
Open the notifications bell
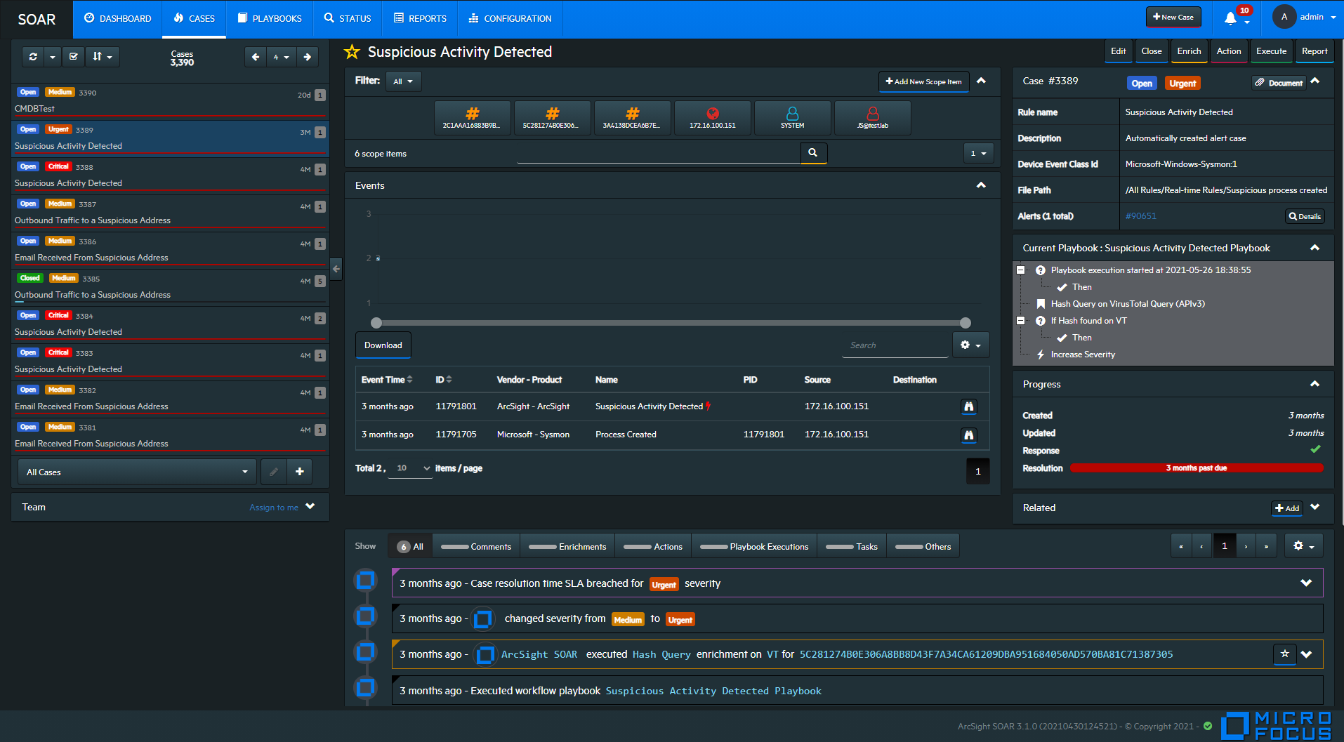coord(1230,18)
